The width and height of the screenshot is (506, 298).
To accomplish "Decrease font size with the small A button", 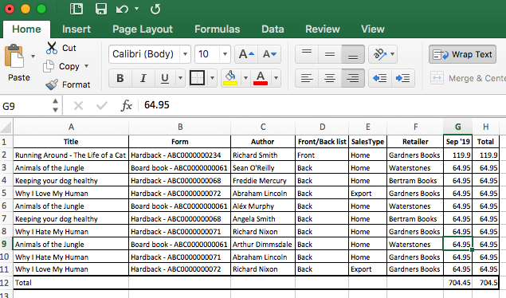I will point(269,54).
